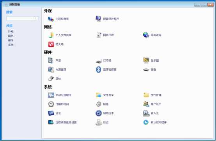Jump to Network (网络) group in sidebar

(x=11, y=36)
